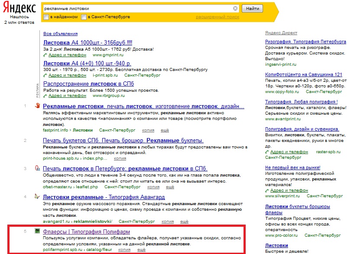This screenshot has width=354, height=254.
Task: Click the 'catalog/fleur' path link
Action: pyautogui.click(x=99, y=250)
